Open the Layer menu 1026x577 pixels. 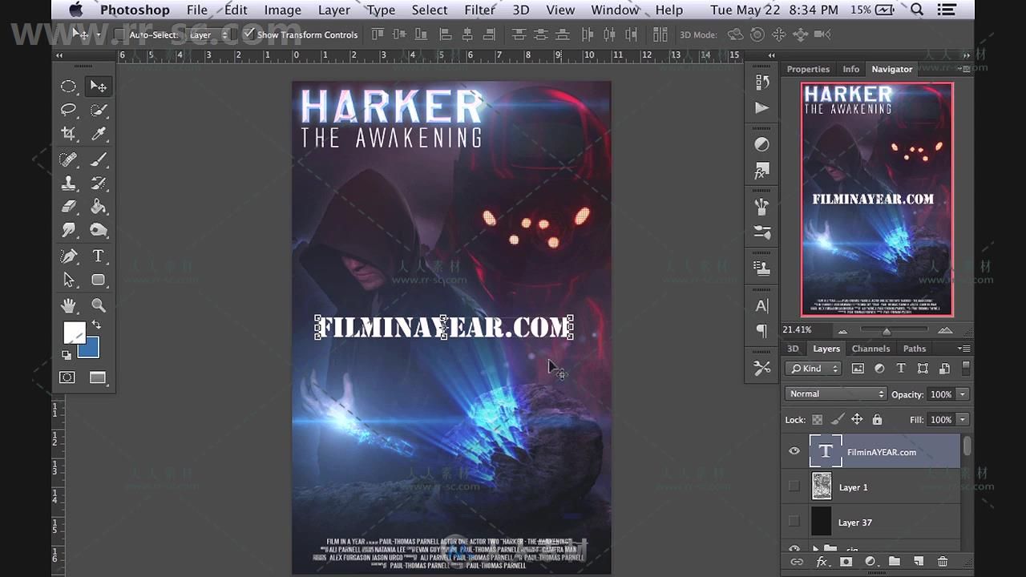(333, 10)
